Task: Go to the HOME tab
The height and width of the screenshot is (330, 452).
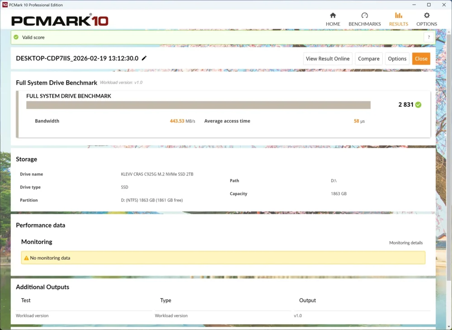Action: 333,19
